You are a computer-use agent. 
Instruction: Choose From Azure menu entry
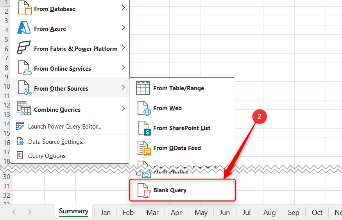tap(70, 28)
